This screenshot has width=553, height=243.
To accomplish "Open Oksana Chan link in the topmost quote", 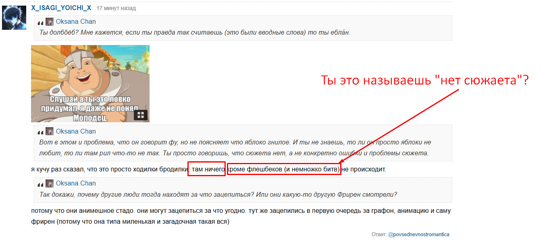I will [x=76, y=22].
